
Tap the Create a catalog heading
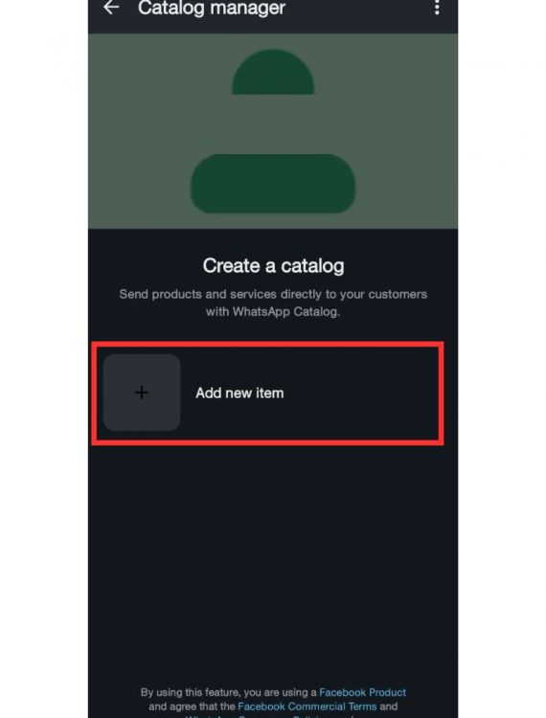click(273, 265)
